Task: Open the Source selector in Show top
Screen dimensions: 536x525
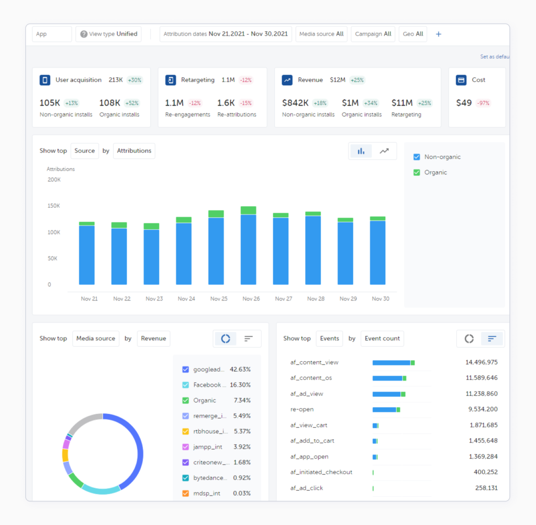Action: tap(84, 151)
